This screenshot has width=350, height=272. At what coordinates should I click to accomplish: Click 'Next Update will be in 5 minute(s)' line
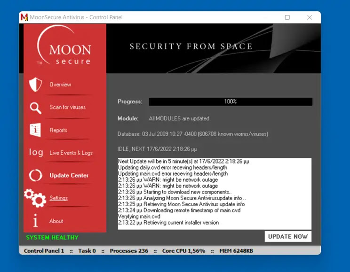(183, 161)
